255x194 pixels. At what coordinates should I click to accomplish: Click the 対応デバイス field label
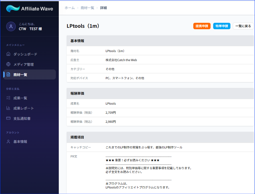click(x=79, y=78)
